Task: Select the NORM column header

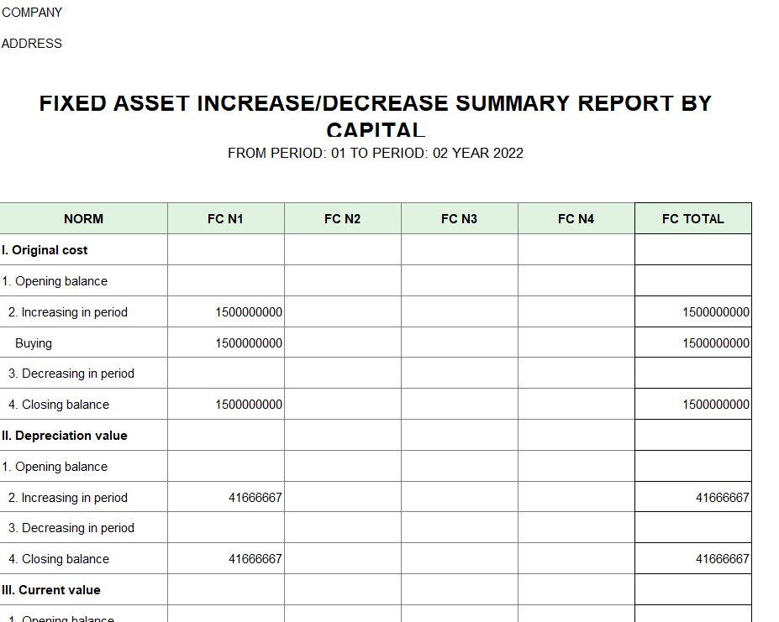Action: 83,219
